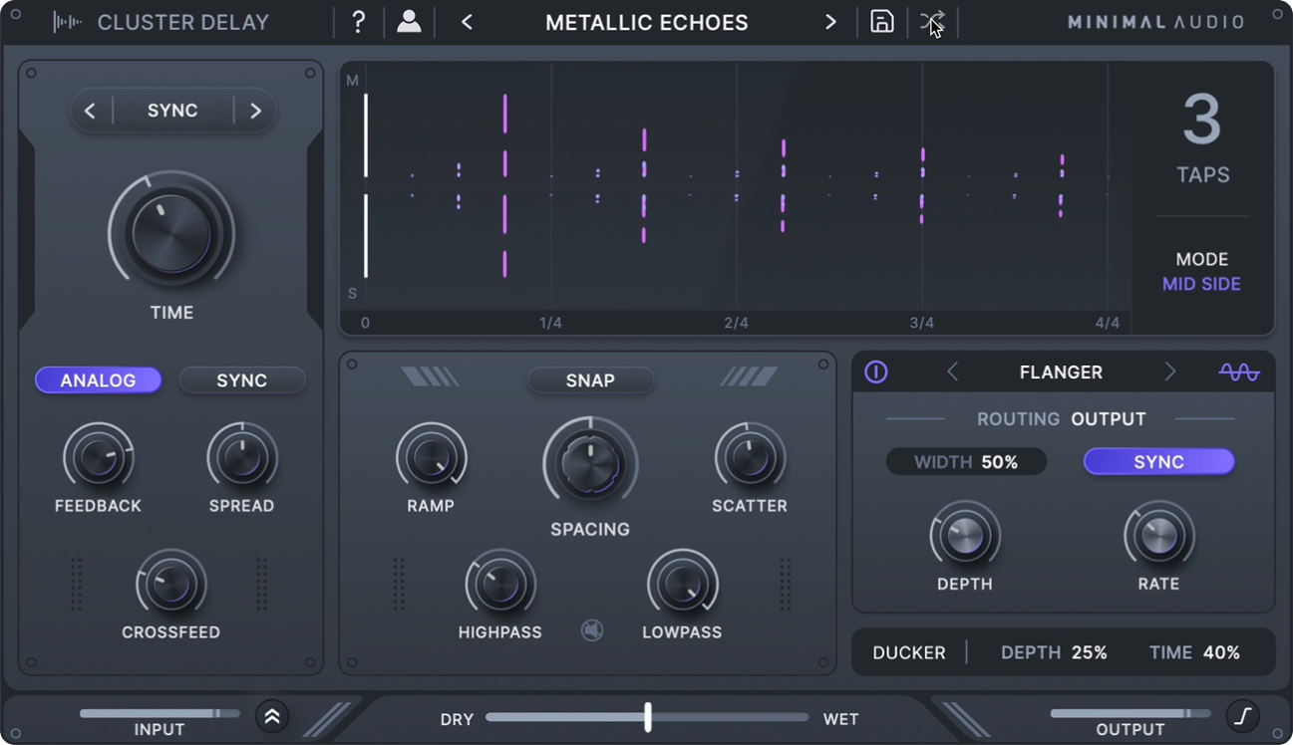This screenshot has width=1293, height=745.
Task: Click the ducker DEPTH 25% value
Action: pyautogui.click(x=1054, y=653)
